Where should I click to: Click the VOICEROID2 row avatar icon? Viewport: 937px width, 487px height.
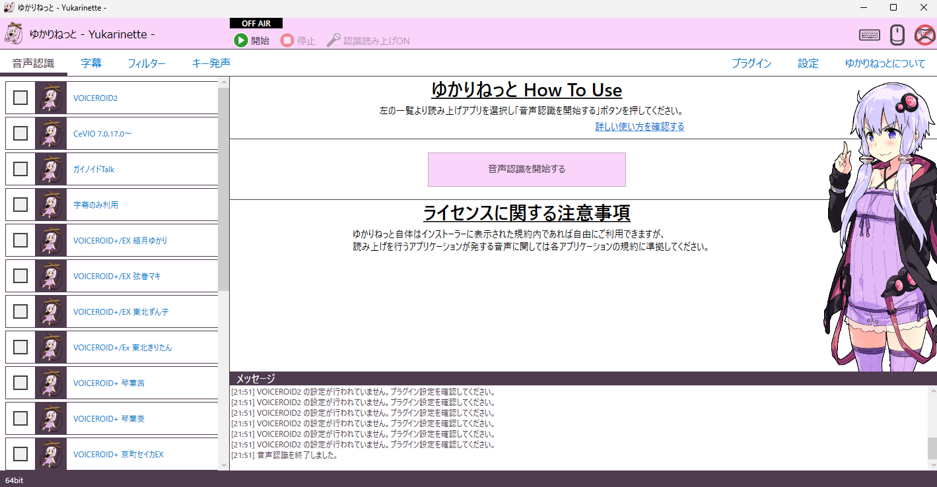point(51,98)
